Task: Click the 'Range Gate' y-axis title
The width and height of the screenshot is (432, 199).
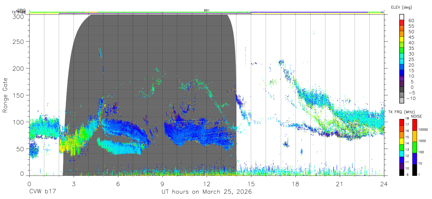Action: pyautogui.click(x=5, y=95)
